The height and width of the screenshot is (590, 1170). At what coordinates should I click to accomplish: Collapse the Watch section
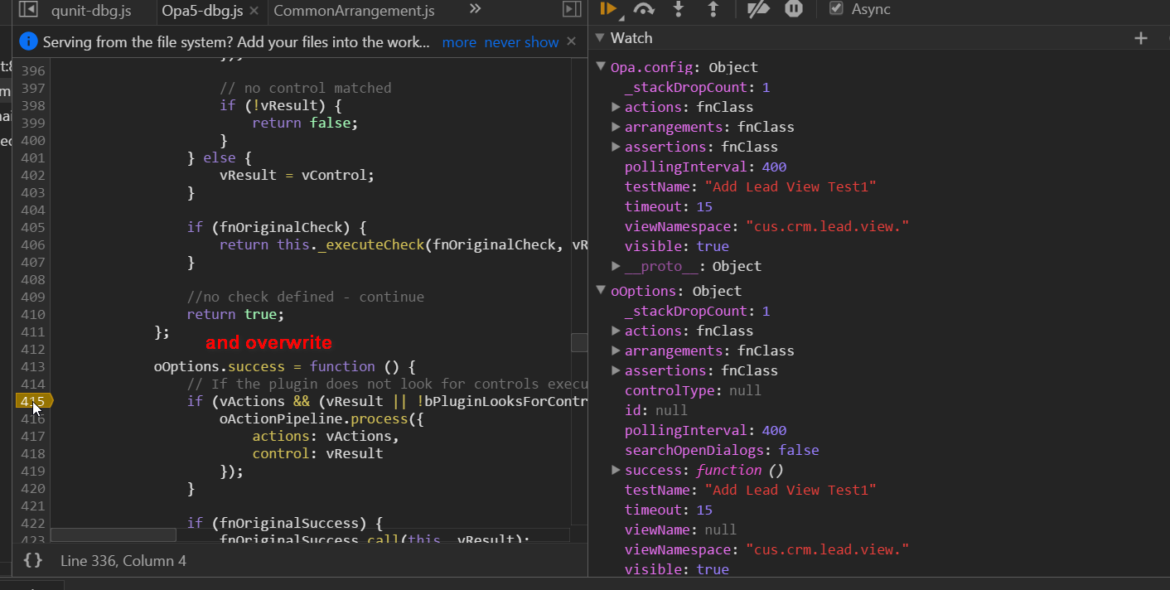point(600,38)
